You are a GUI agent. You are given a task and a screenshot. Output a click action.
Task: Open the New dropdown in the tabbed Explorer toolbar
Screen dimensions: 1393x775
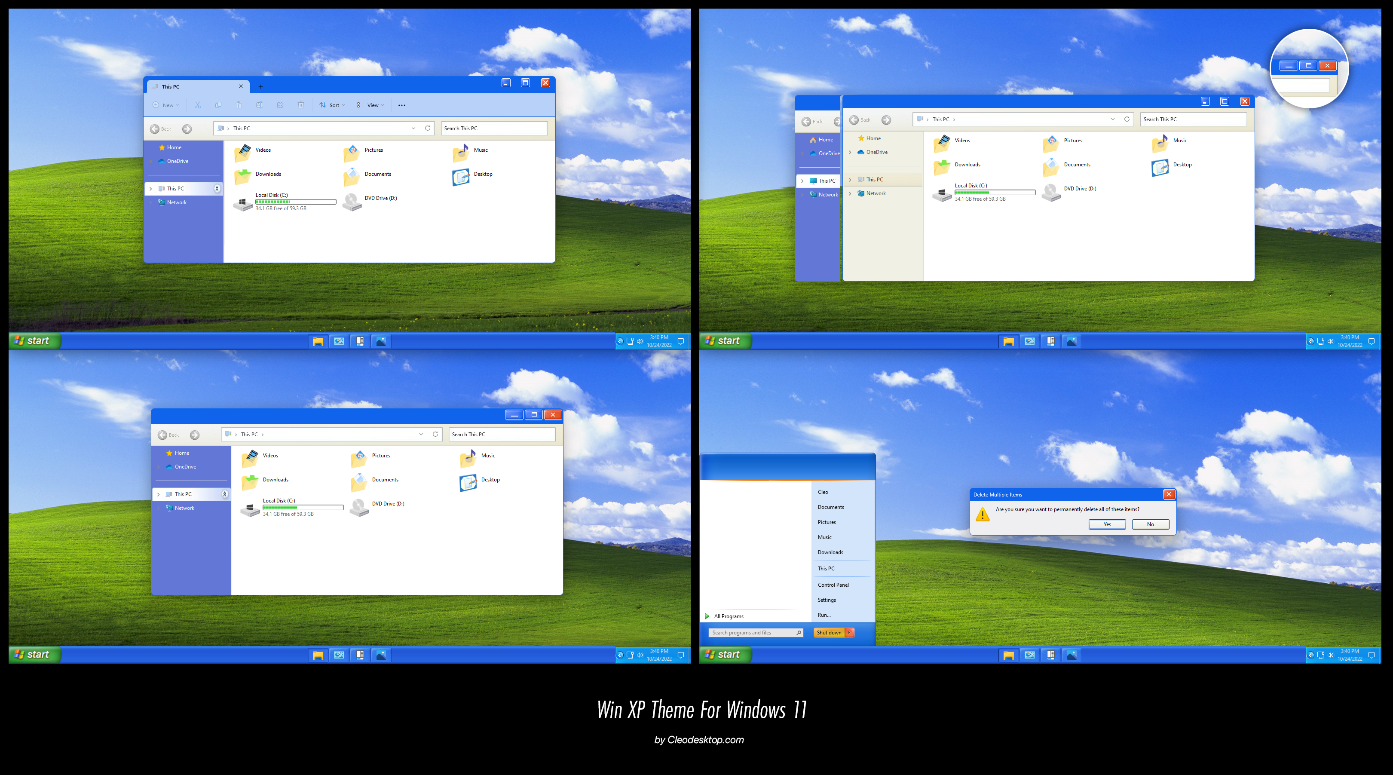pyautogui.click(x=165, y=105)
